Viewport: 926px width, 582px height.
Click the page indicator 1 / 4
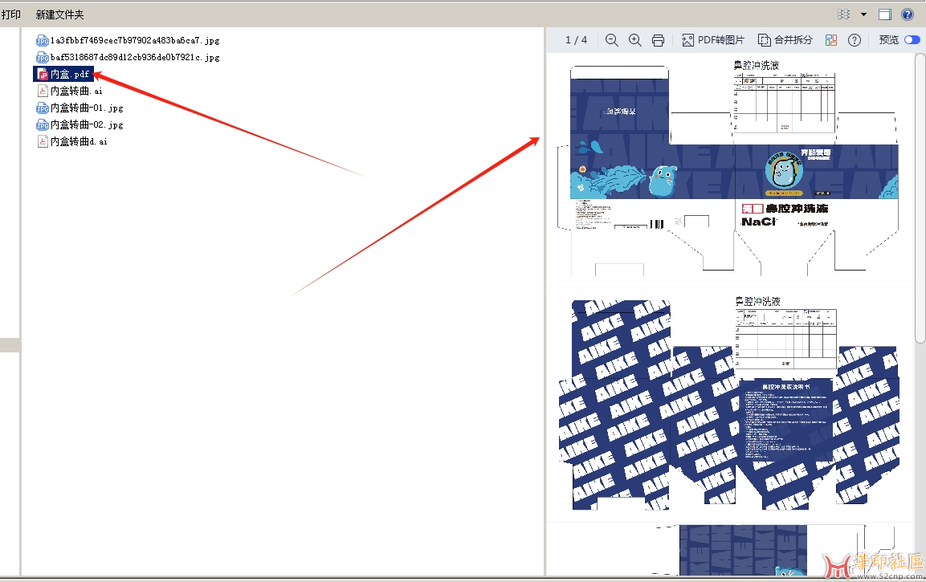pos(576,40)
